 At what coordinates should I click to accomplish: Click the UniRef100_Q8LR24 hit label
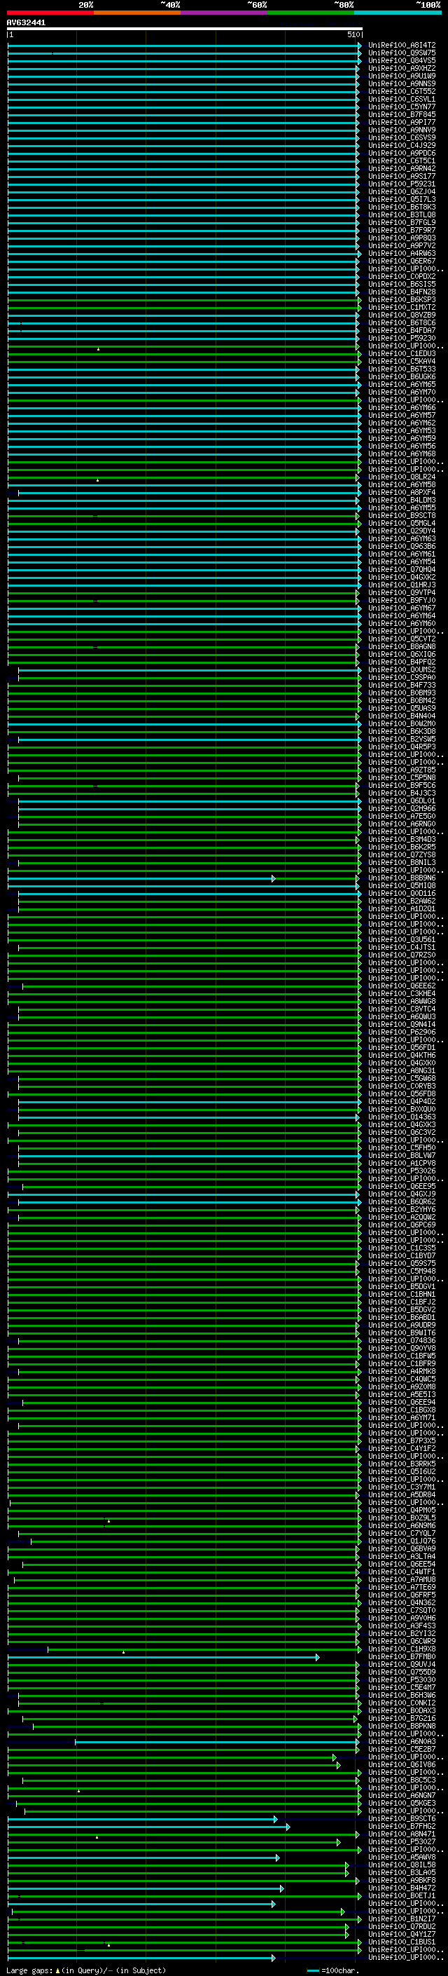pyautogui.click(x=401, y=477)
